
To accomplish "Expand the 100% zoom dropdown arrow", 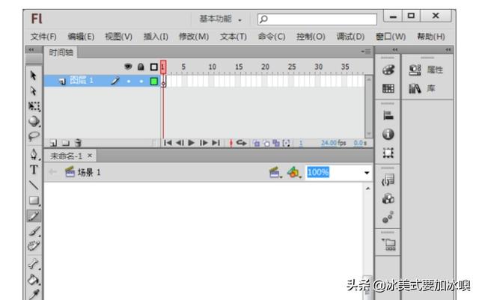I will pyautogui.click(x=367, y=173).
